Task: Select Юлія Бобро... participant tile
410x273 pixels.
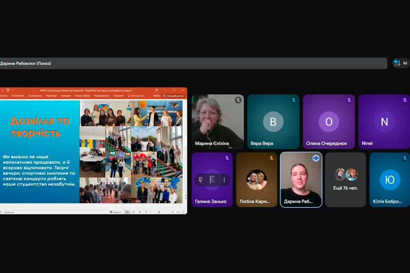Action: click(x=389, y=180)
